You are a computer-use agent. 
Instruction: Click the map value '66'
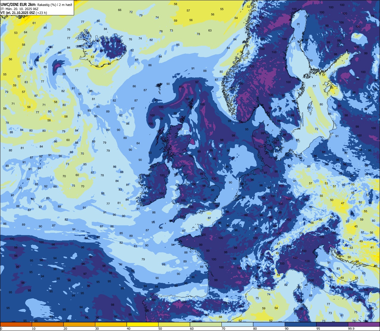pos(120,10)
